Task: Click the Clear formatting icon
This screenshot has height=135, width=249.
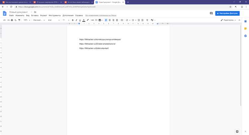Action: click(x=147, y=20)
